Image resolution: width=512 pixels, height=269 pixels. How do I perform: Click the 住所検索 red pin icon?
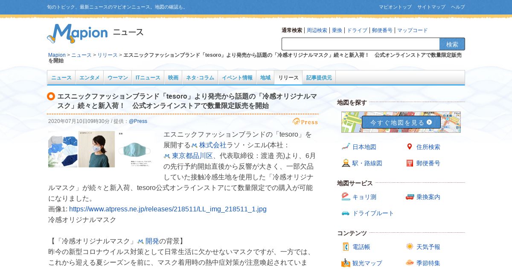point(410,147)
